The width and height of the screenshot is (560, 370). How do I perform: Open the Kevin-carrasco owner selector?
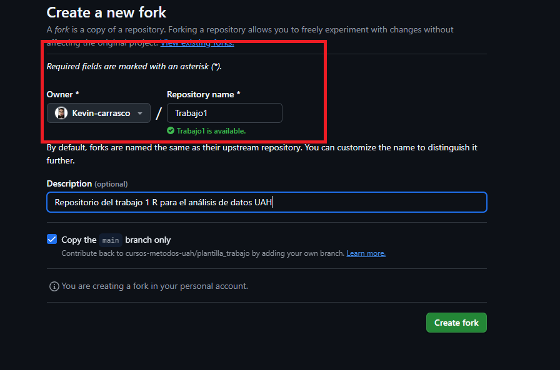pyautogui.click(x=99, y=113)
